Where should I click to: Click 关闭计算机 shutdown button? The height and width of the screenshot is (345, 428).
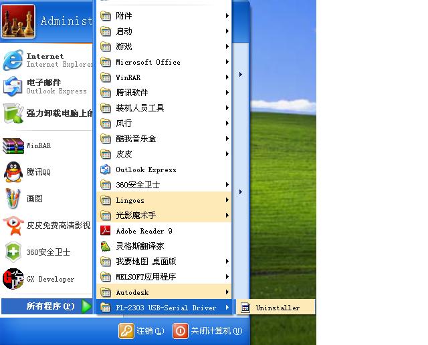[207, 331]
